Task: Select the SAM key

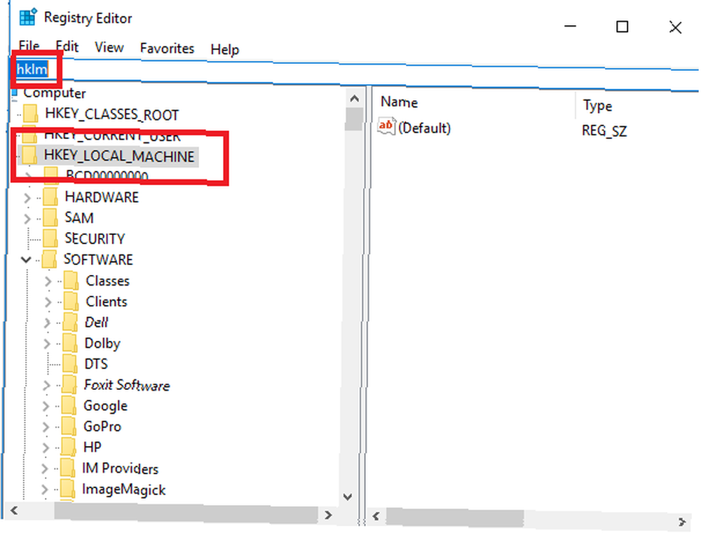Action: [x=79, y=218]
